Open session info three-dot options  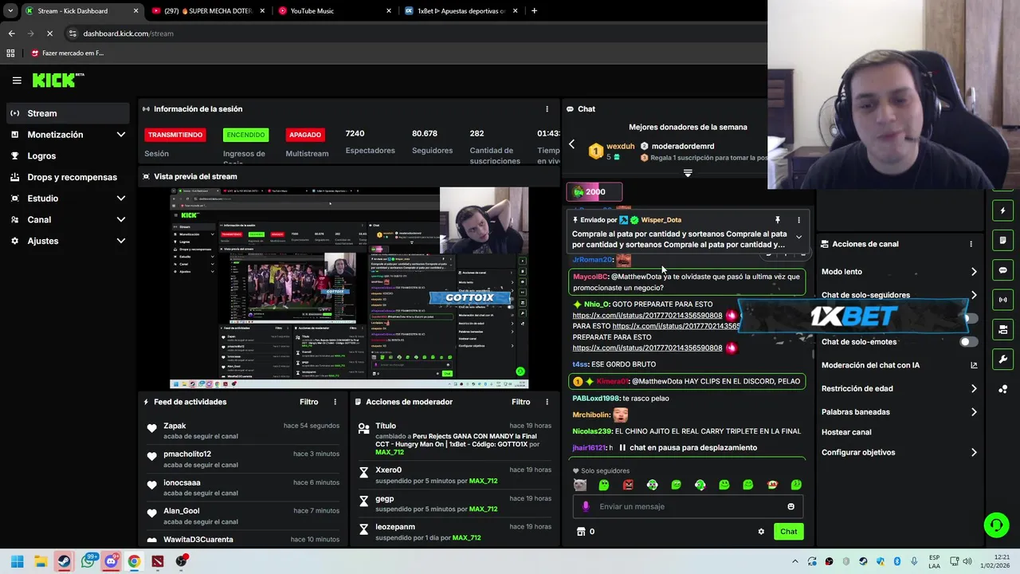[547, 109]
